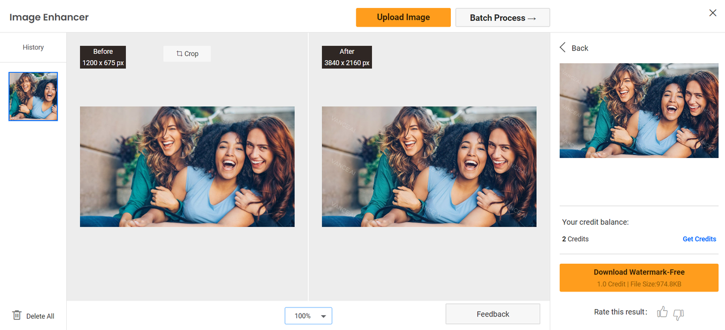
Task: Click the trash icon beside Delete All
Action: pyautogui.click(x=17, y=315)
